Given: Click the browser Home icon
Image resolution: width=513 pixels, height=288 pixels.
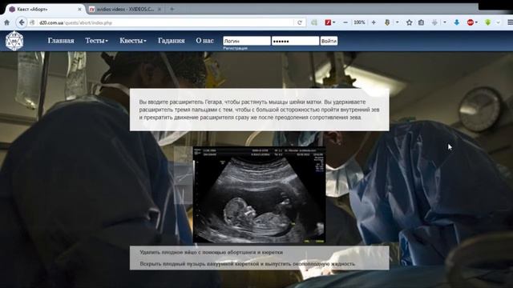Looking at the screenshot, I should 6,22.
